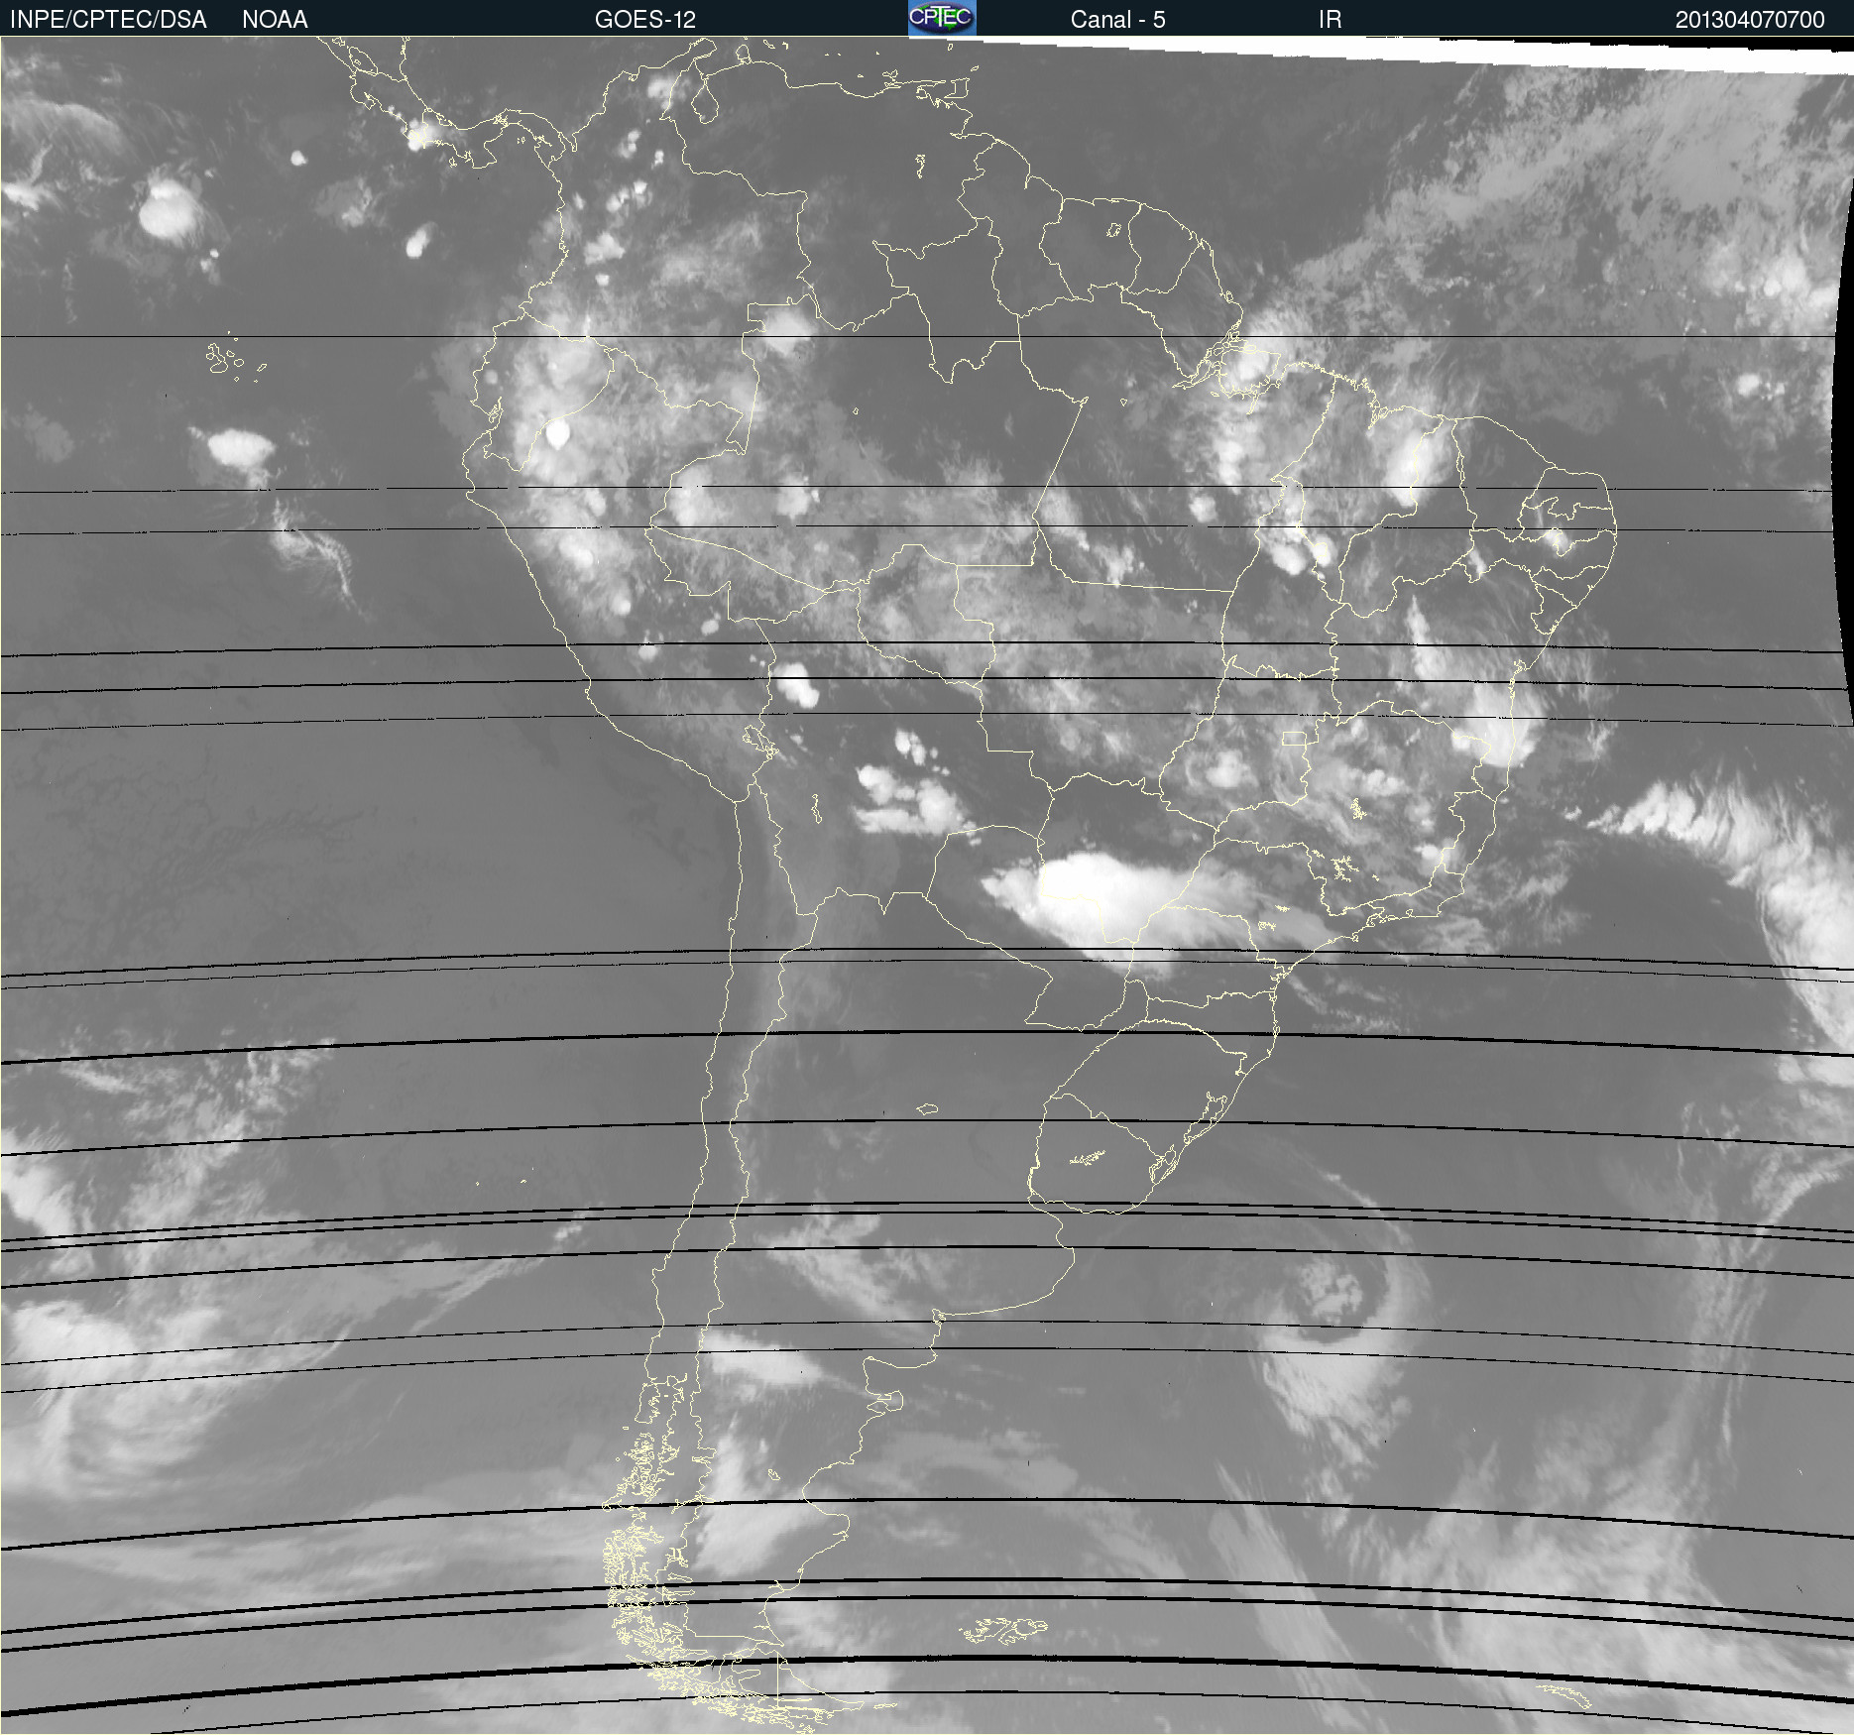Click the 201304070700 timestamp
The image size is (1854, 1735).
(1750, 20)
